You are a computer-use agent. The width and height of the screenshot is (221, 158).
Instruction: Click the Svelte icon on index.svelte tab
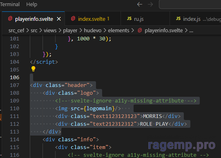[x=73, y=19]
